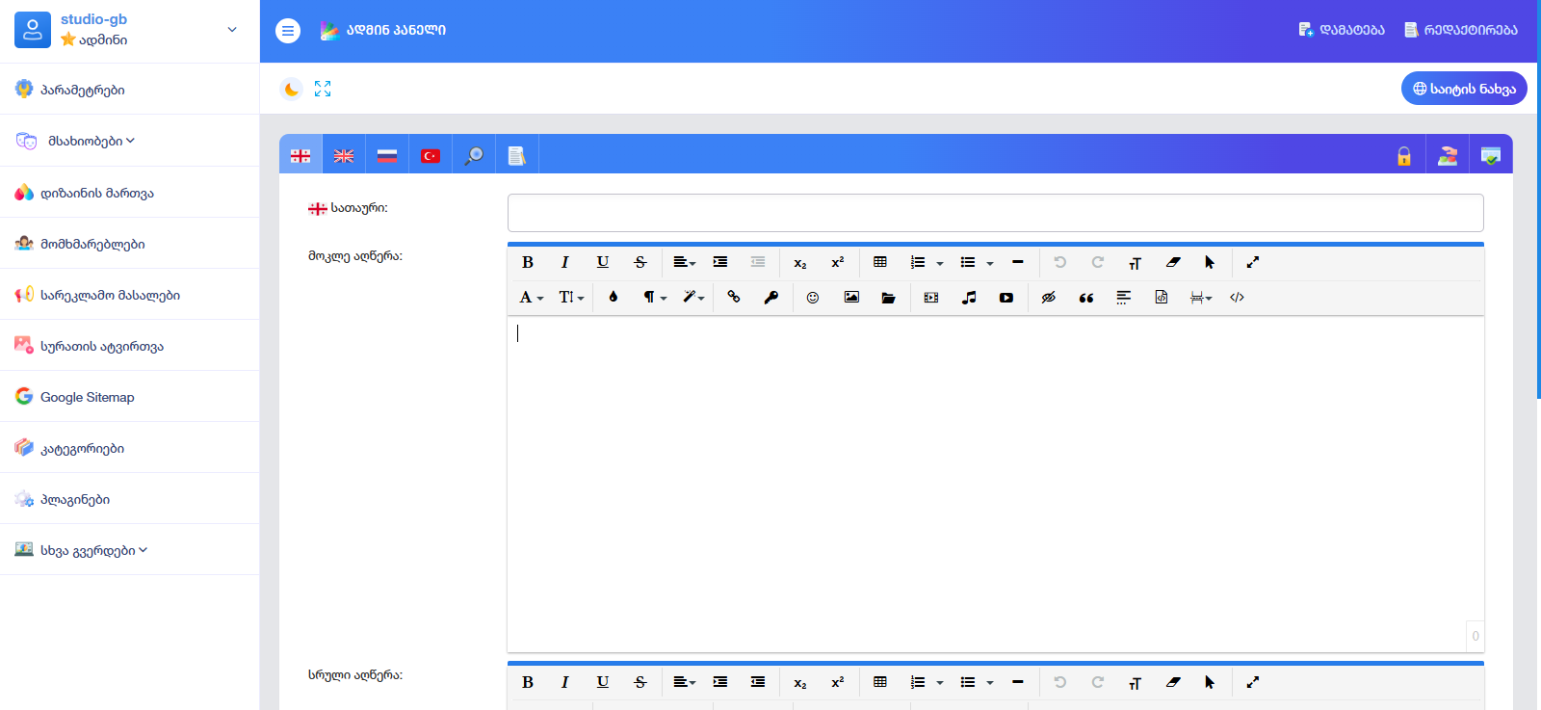Insert table in short description editor

880,262
